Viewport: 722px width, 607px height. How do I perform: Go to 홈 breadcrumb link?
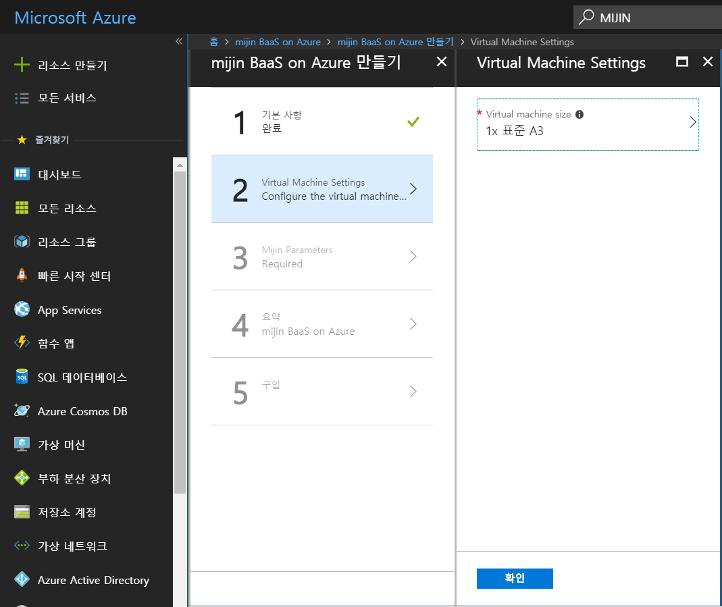click(x=213, y=42)
